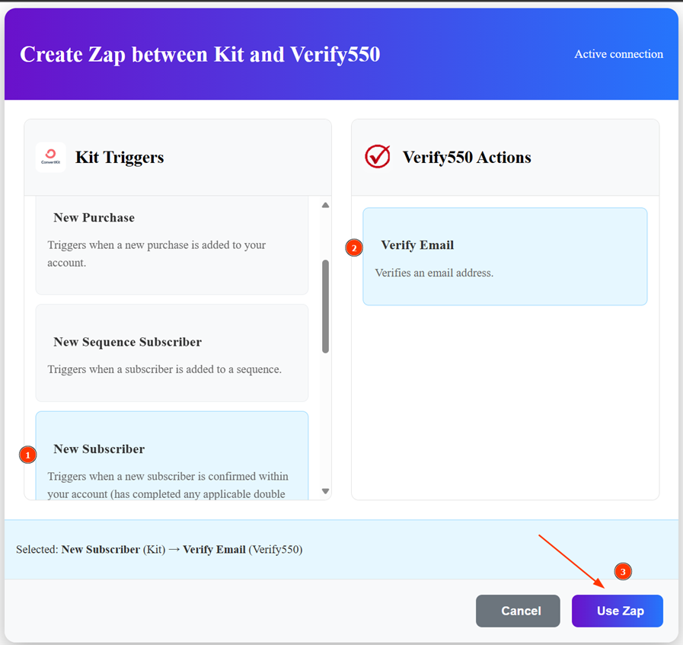
Task: Cancel the Zap creation dialog
Action: click(518, 611)
